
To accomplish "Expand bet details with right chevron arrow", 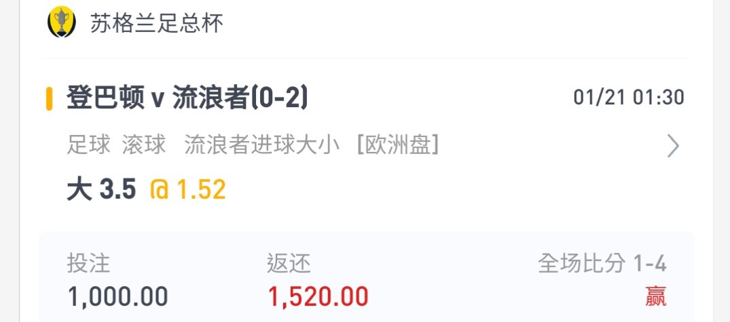I will coord(673,146).
